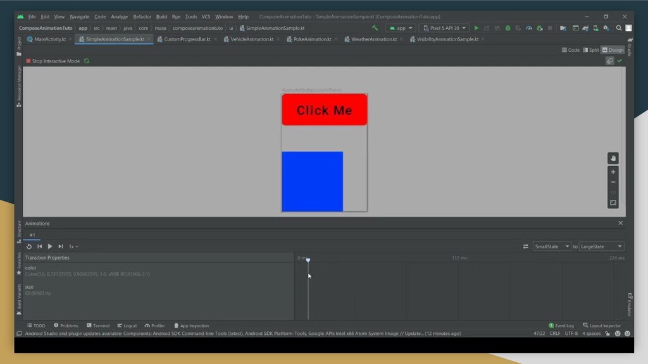
Task: Open the File menu
Action: click(32, 17)
